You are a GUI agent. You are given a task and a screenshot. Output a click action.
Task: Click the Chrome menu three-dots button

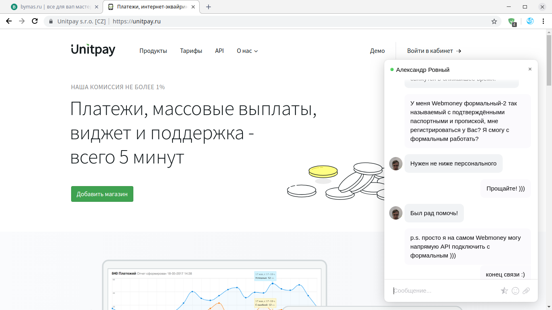click(543, 21)
